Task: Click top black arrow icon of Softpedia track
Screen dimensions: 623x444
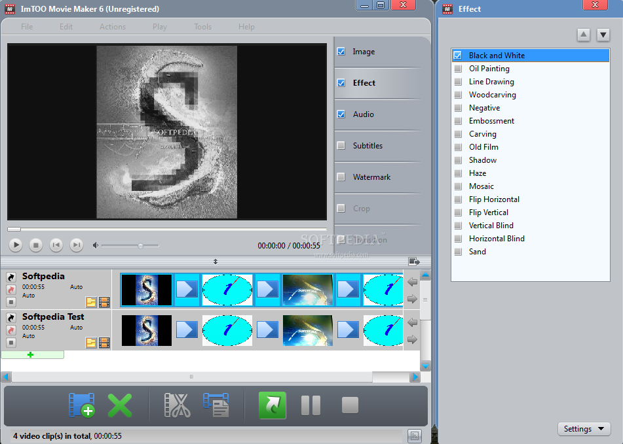Action: [x=11, y=277]
